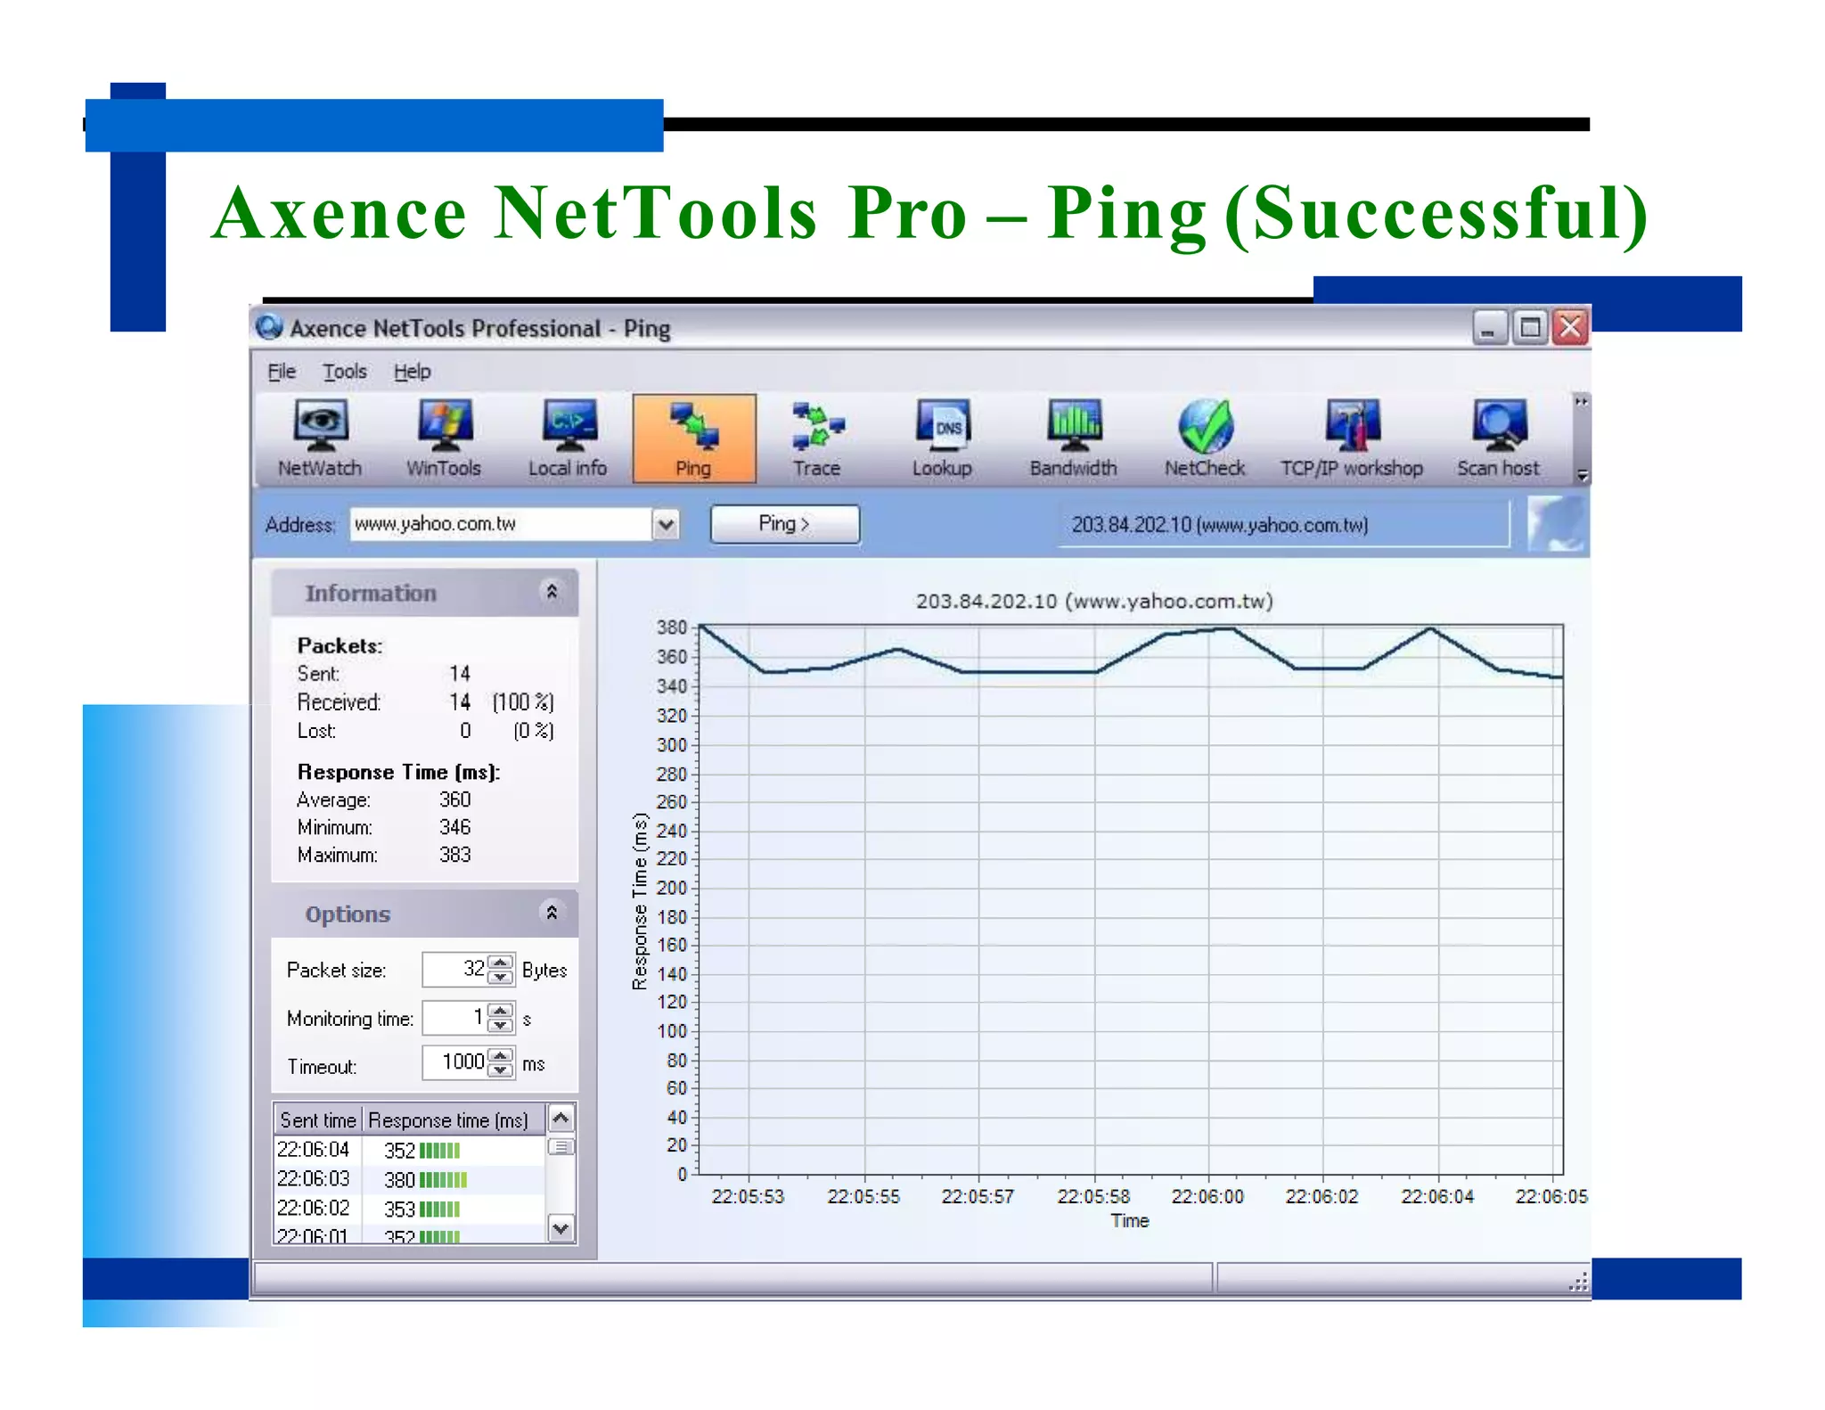Click the Maximum response time value 383
This screenshot has height=1410, width=1825.
455,855
